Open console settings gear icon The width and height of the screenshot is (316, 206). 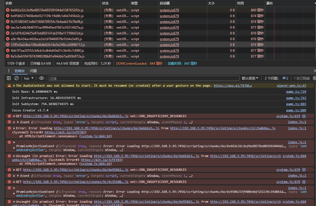click(314, 78)
